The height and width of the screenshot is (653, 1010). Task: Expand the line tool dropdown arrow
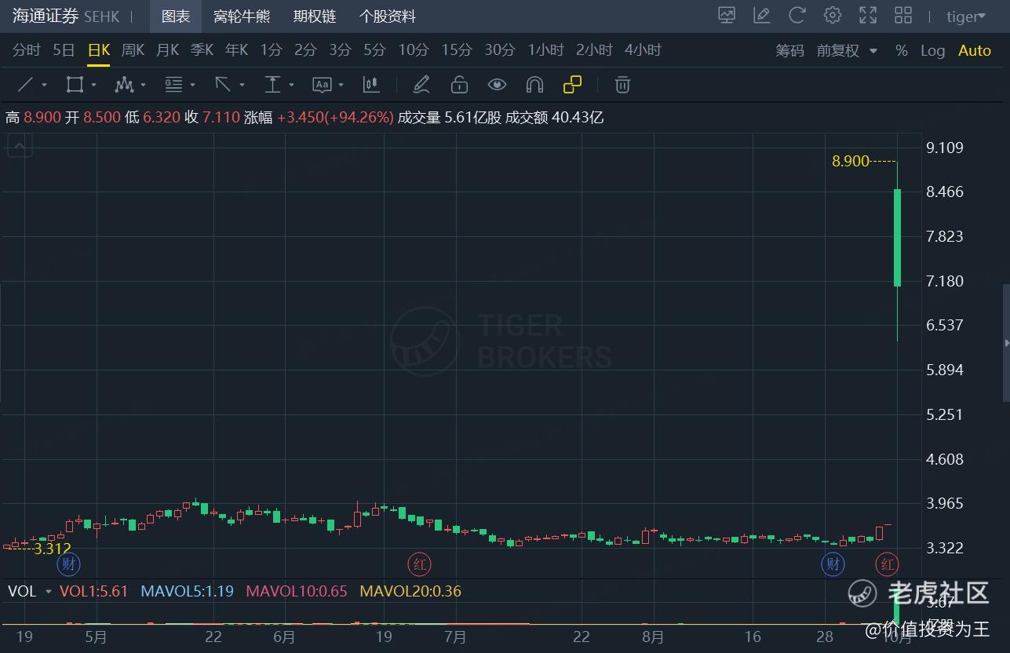(x=44, y=85)
